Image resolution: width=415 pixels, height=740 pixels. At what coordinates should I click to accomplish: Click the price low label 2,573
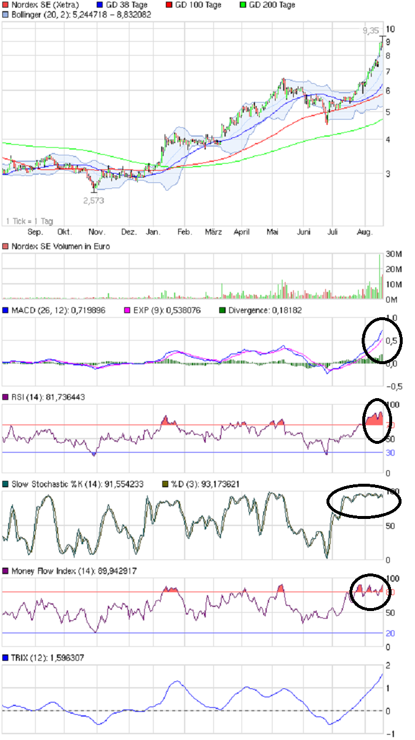tap(95, 200)
